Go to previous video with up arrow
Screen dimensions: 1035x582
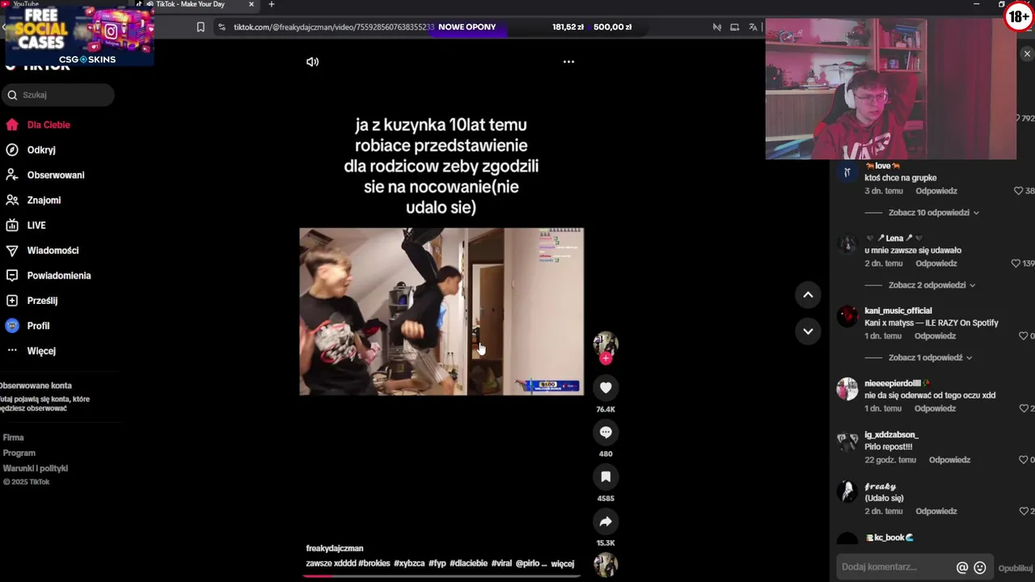[x=808, y=295]
